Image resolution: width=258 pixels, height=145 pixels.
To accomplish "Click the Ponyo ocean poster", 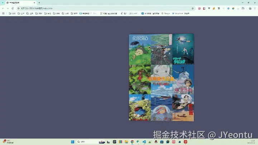I will pos(161,108).
